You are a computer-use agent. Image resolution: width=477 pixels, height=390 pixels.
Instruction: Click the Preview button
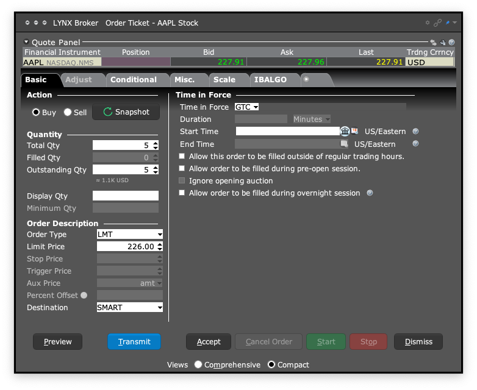click(57, 342)
